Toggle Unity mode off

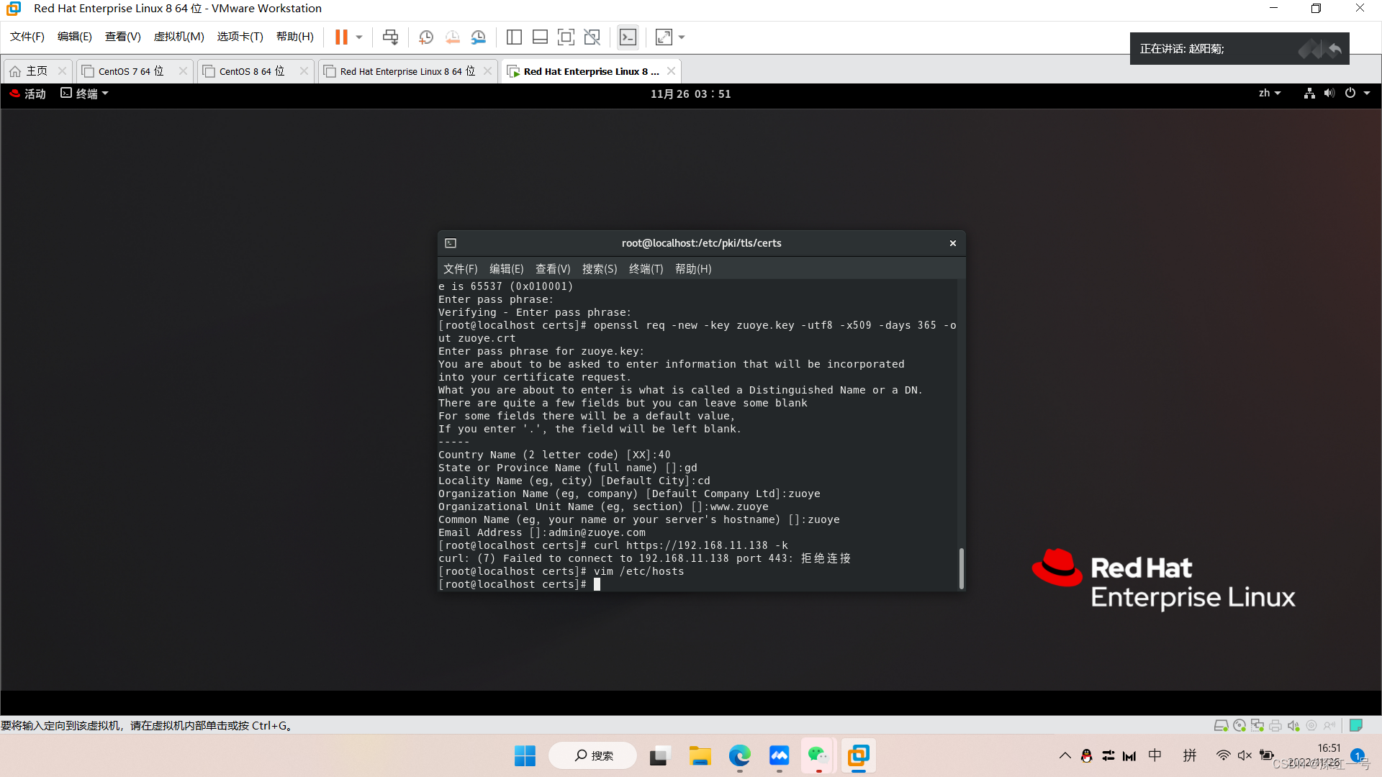click(x=592, y=37)
